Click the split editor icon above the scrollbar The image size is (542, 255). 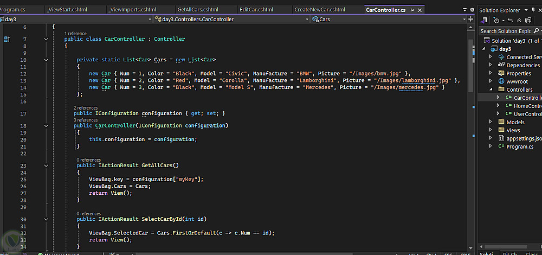(x=471, y=19)
